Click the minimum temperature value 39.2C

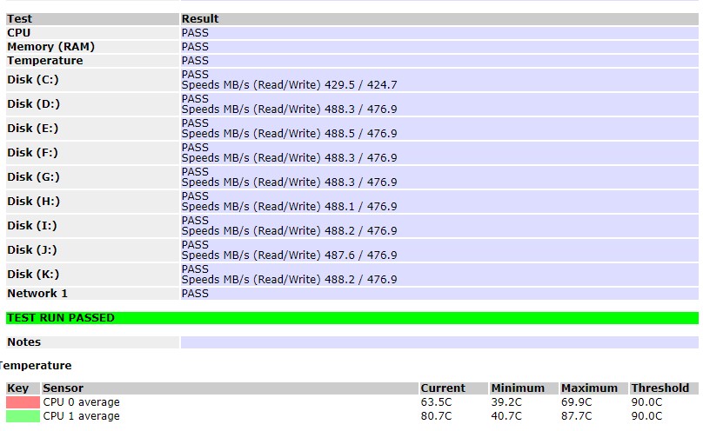(x=506, y=402)
